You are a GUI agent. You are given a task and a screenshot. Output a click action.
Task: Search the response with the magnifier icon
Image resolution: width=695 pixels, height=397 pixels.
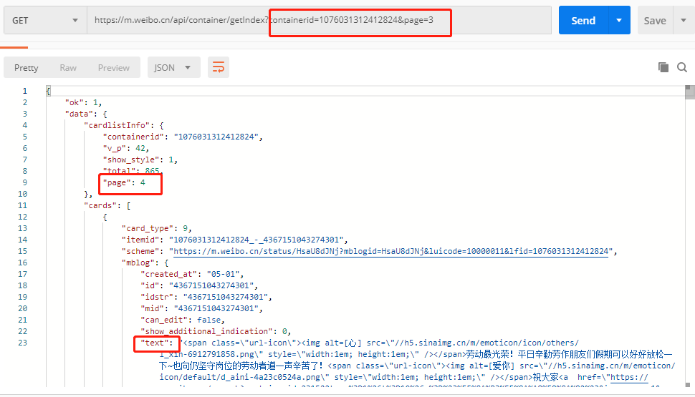[x=682, y=67]
